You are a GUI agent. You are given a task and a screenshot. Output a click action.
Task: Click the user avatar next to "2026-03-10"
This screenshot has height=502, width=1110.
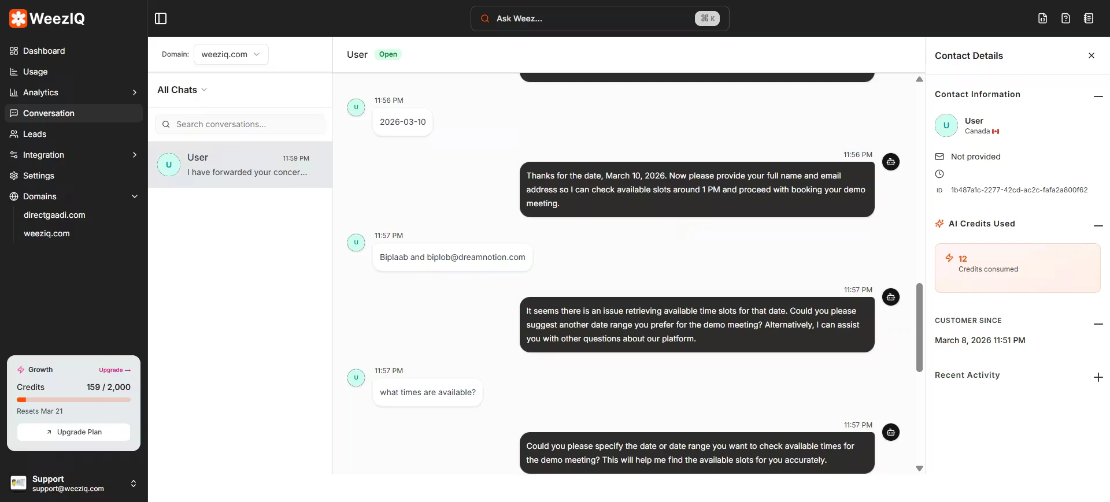356,107
